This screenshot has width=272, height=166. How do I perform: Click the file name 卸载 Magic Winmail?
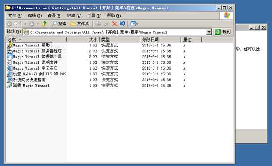pos(31,86)
